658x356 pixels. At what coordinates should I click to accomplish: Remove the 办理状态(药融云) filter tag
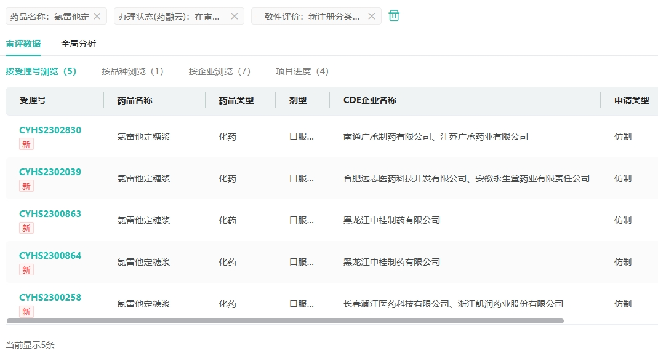point(234,17)
